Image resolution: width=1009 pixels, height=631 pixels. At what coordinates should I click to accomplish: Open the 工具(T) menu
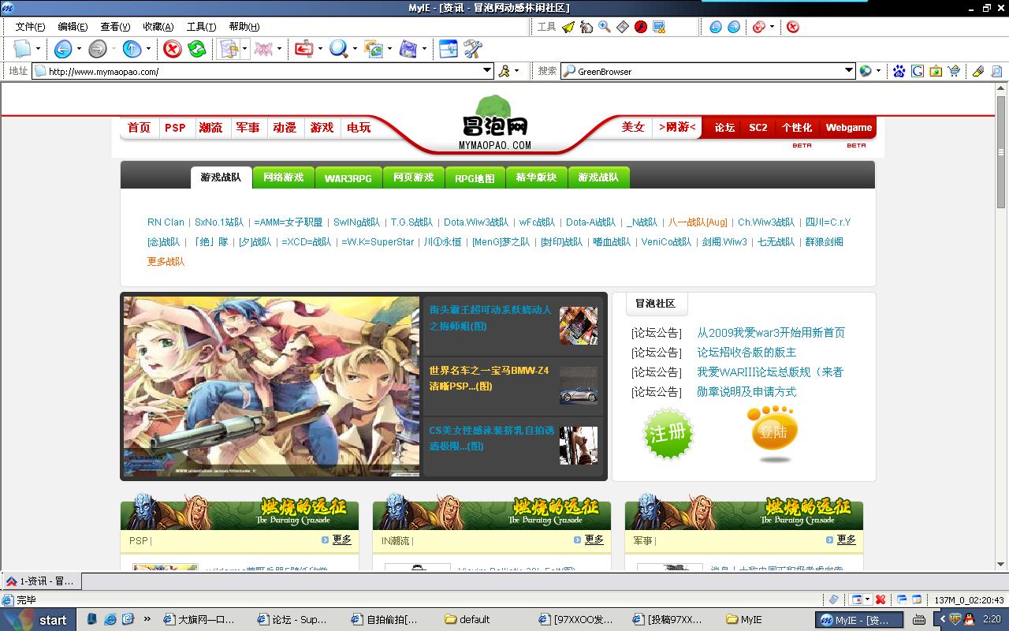point(201,27)
